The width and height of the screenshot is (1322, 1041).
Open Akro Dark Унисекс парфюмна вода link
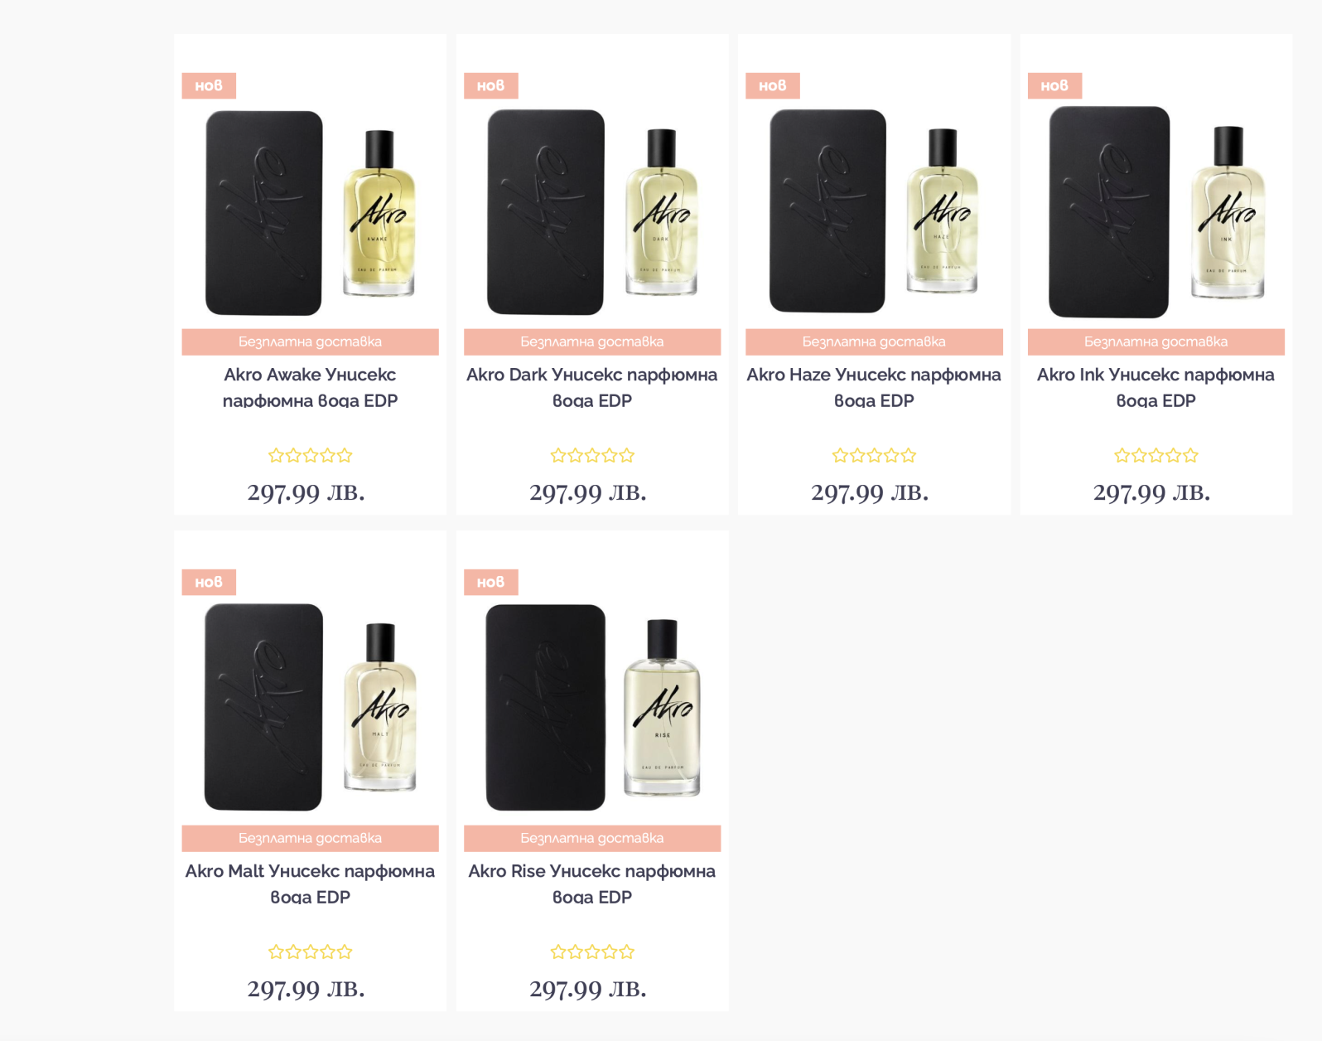591,387
